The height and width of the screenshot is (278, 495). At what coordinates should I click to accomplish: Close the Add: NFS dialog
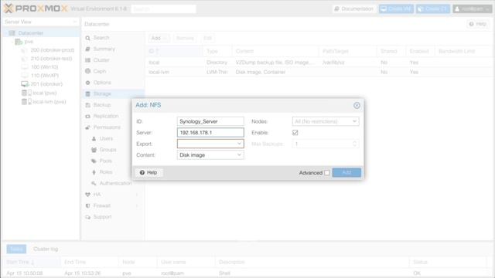point(357,106)
